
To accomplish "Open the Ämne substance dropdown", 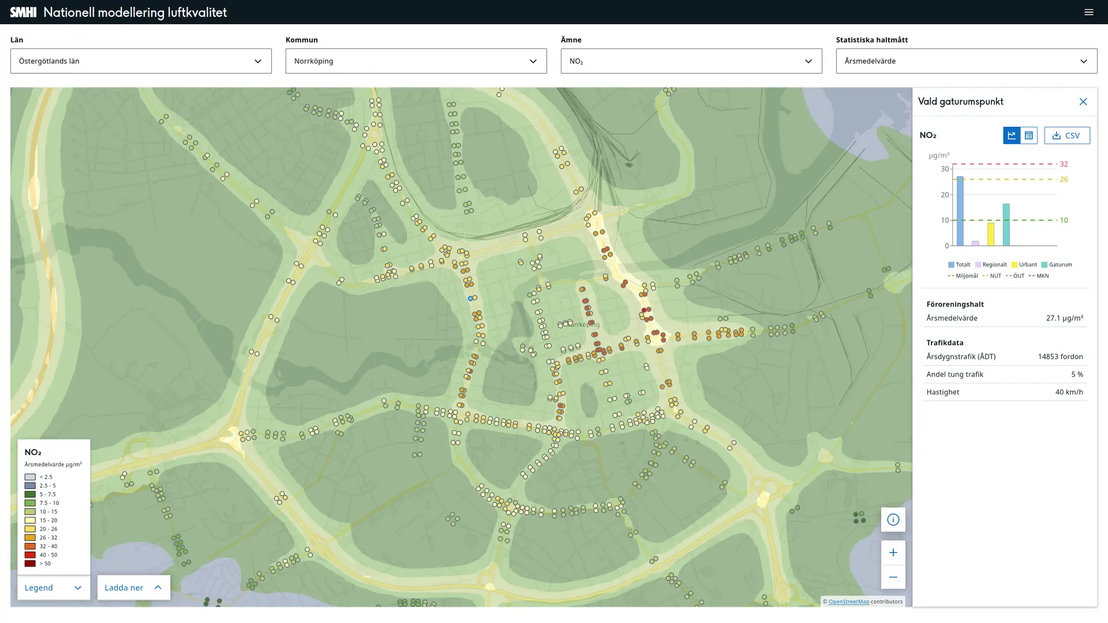I will (x=691, y=61).
